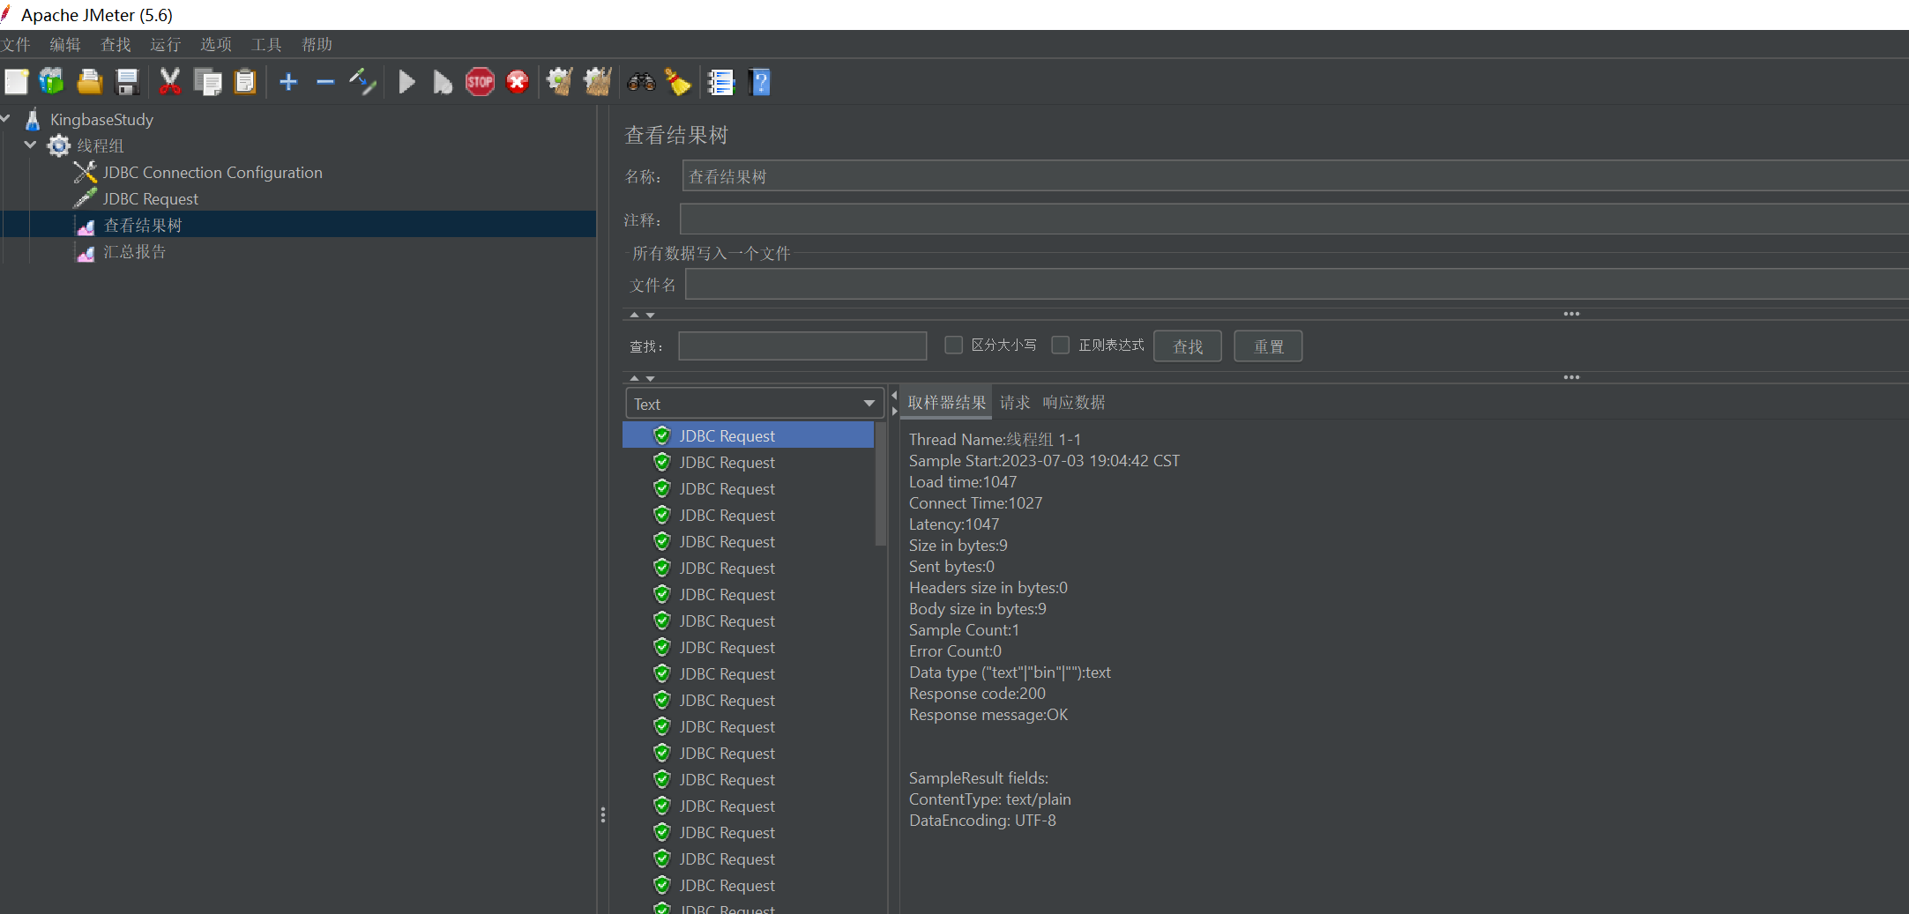
Task: Open the 选项 menu
Action: (x=216, y=44)
